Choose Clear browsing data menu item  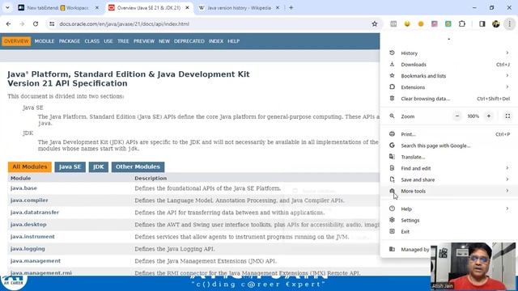pyautogui.click(x=449, y=99)
